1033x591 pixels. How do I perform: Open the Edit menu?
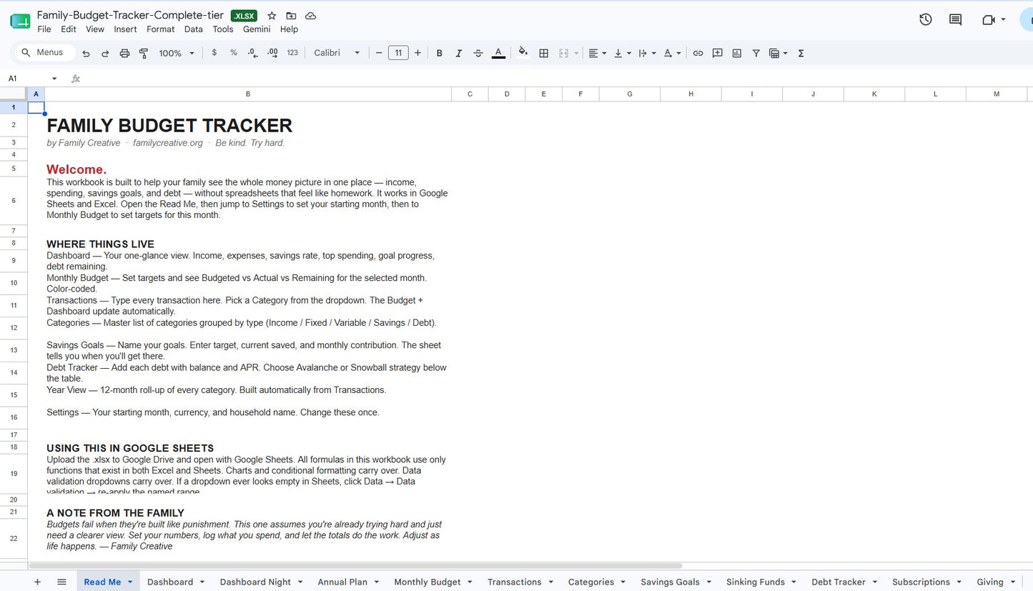pos(69,29)
